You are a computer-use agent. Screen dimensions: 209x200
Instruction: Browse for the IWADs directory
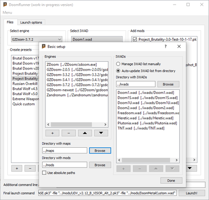click(x=168, y=84)
